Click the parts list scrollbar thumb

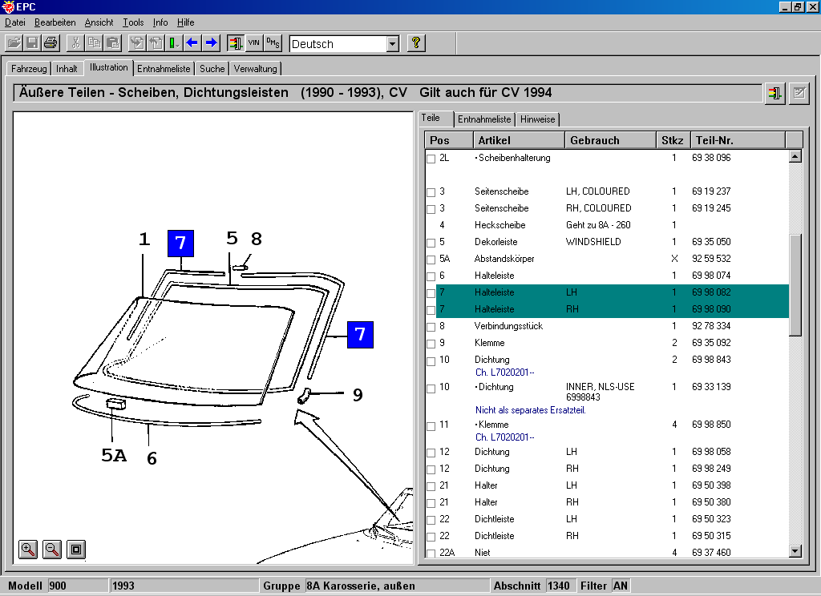[x=795, y=285]
